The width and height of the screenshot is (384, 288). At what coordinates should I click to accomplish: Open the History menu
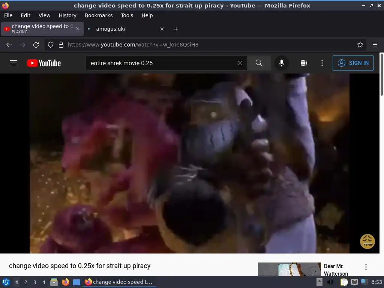click(x=67, y=15)
